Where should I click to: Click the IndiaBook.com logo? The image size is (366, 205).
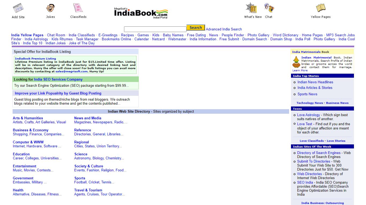[141, 13]
